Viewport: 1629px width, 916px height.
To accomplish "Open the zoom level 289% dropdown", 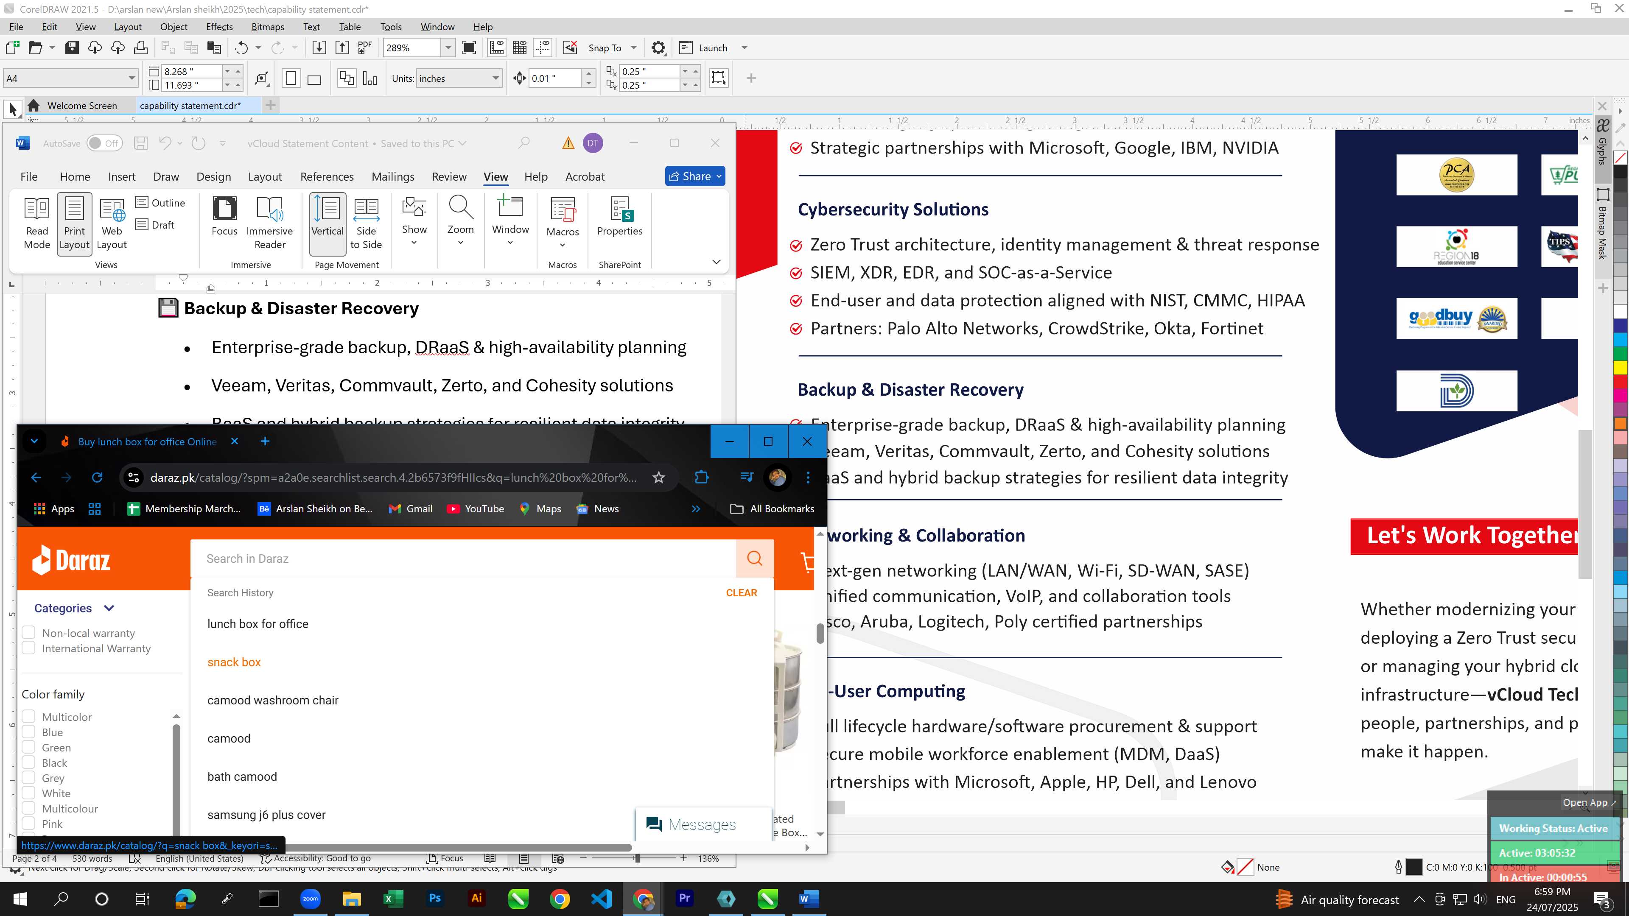I will point(448,48).
